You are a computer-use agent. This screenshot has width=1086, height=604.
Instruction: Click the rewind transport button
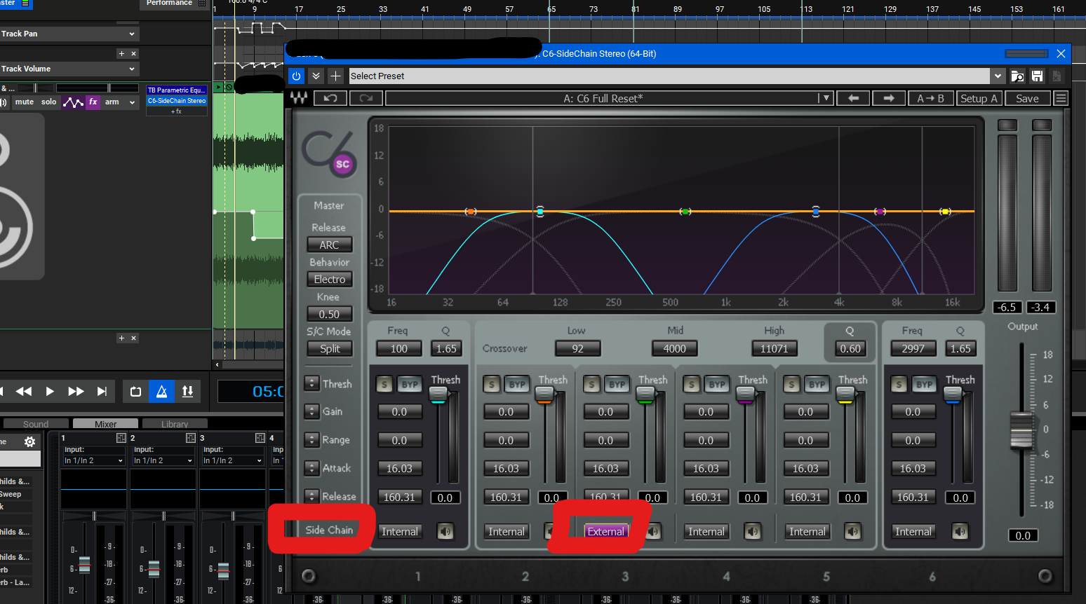(x=24, y=391)
